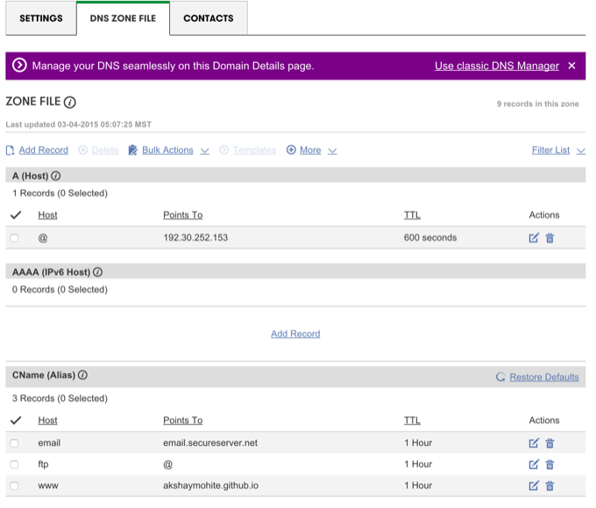Close the purple DNS banner

(571, 66)
